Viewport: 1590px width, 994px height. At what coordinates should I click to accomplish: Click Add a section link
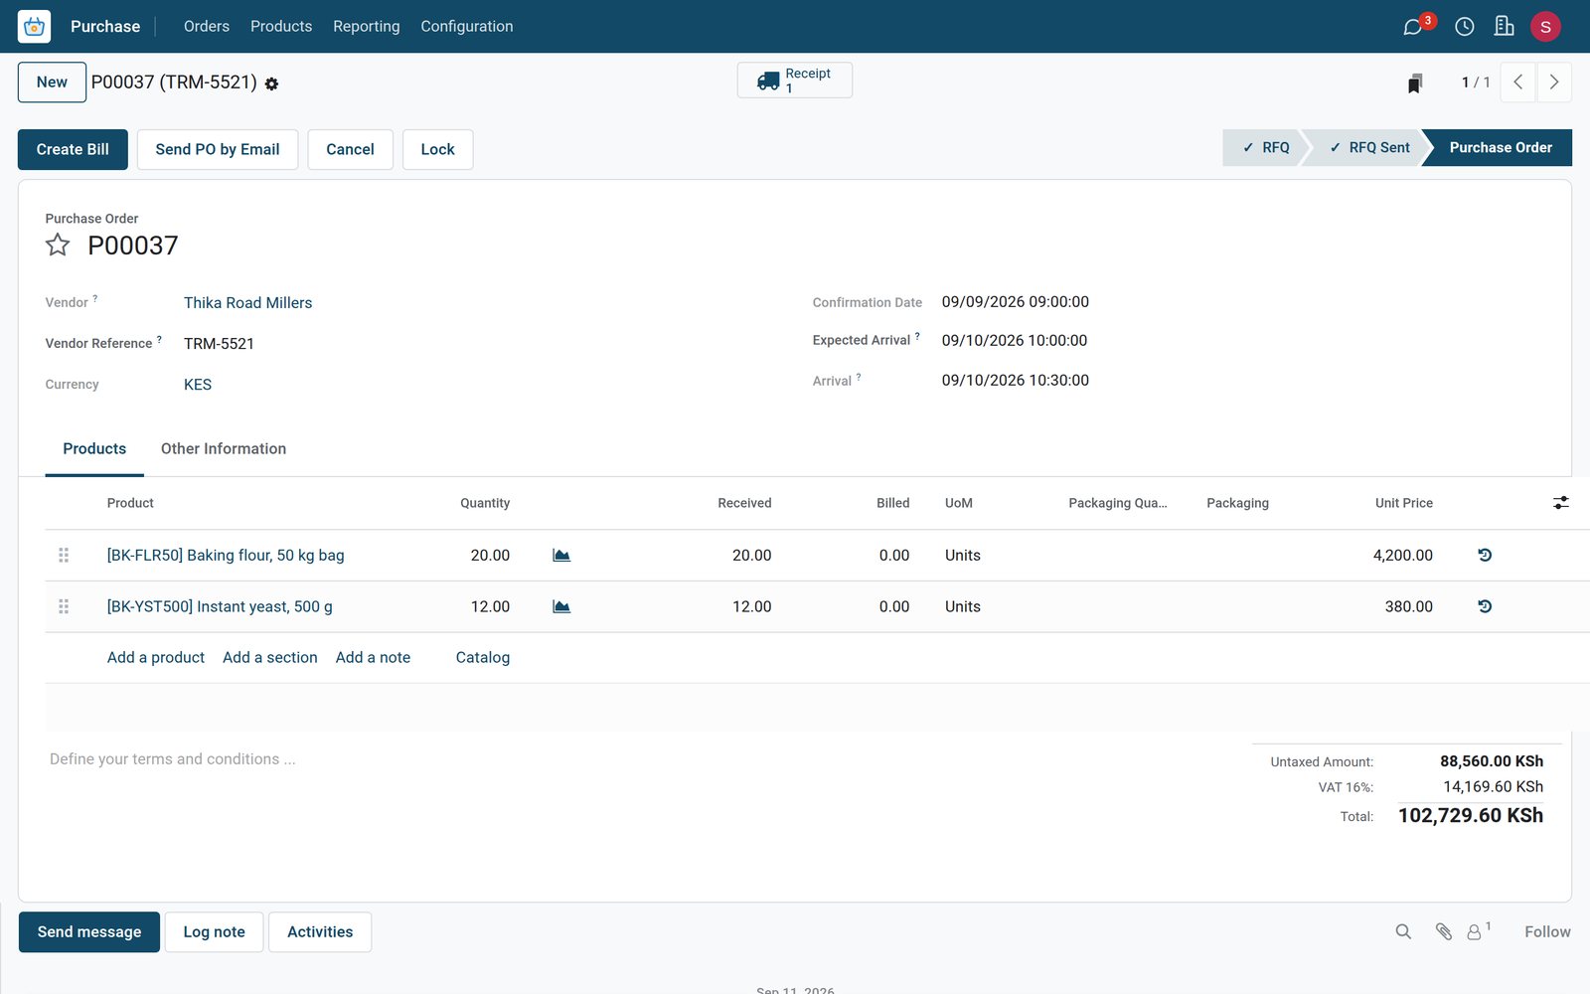click(x=270, y=658)
